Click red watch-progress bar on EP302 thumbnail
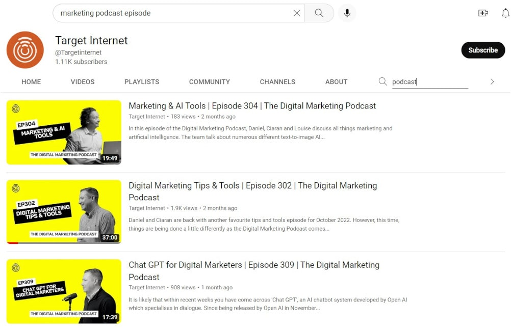Image resolution: width=511 pixels, height=330 pixels. tap(12, 243)
